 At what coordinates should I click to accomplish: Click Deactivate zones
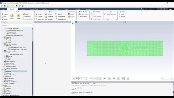click(x=49, y=17)
